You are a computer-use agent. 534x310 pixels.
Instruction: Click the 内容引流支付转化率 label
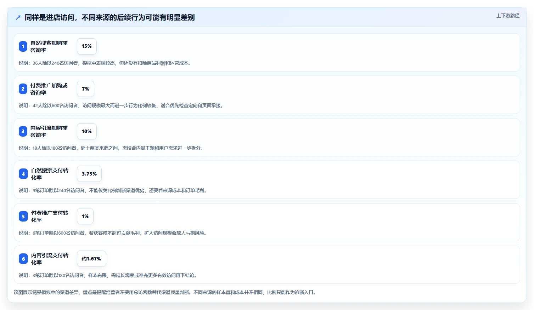click(50, 259)
